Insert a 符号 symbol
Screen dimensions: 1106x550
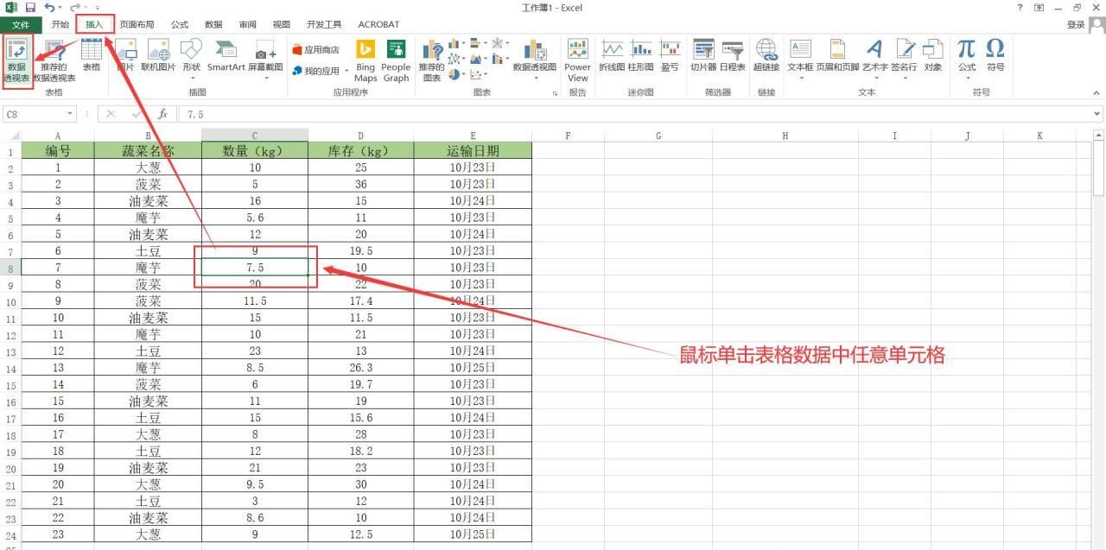pyautogui.click(x=995, y=56)
